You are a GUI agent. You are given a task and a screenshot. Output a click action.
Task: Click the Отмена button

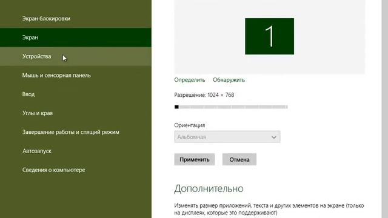239,159
